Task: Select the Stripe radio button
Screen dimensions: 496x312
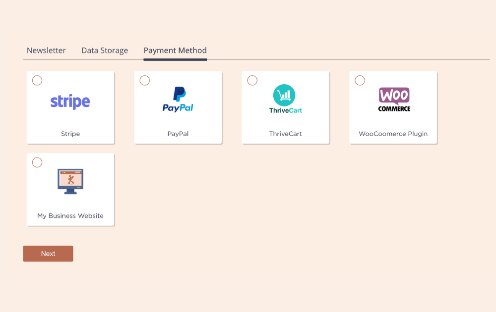Action: pos(37,81)
